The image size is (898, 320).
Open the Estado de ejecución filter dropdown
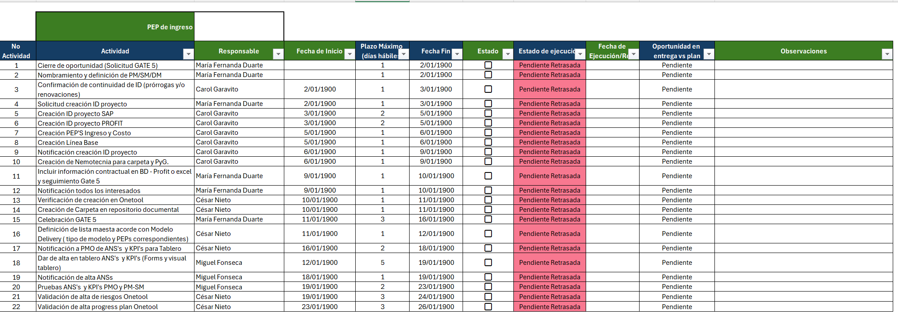[580, 54]
